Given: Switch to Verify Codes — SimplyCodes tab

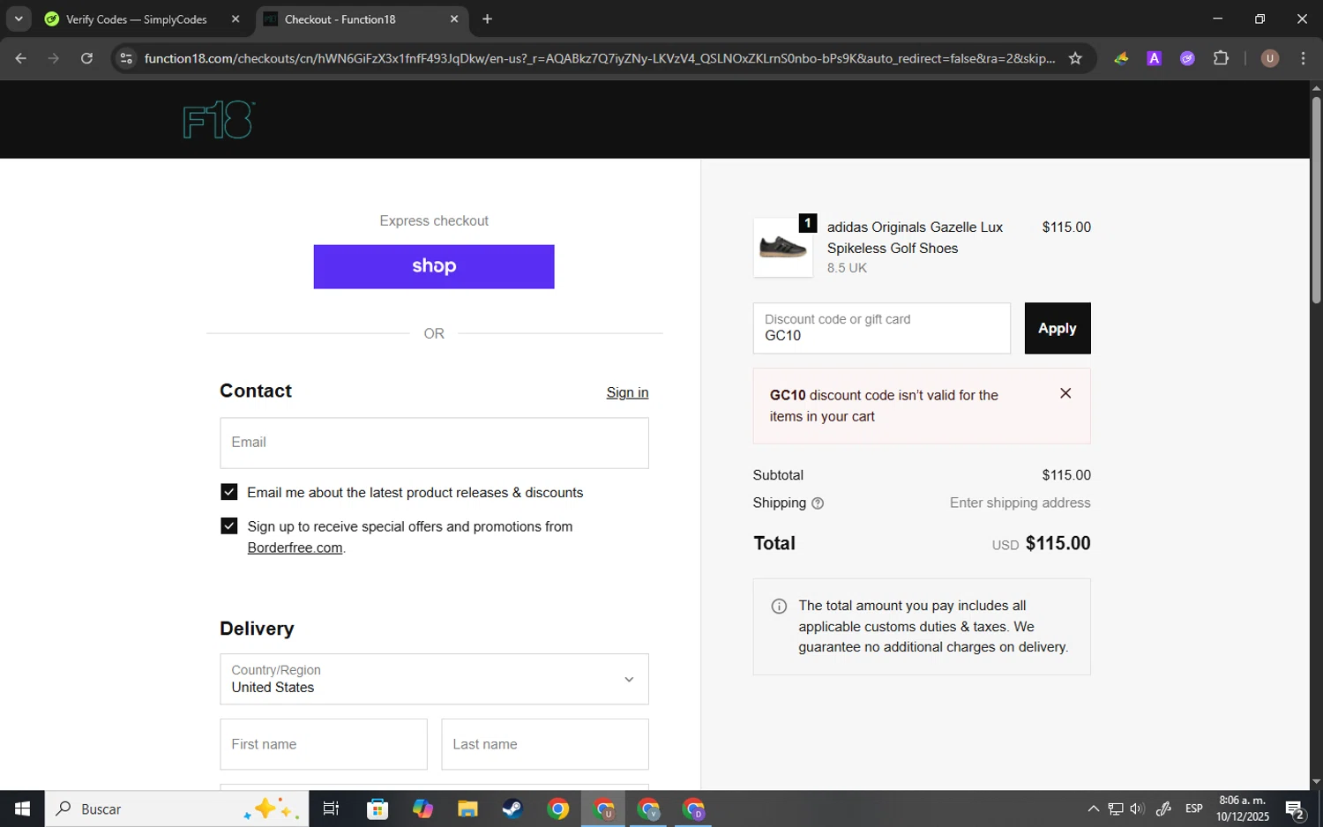Looking at the screenshot, I should click(x=137, y=19).
